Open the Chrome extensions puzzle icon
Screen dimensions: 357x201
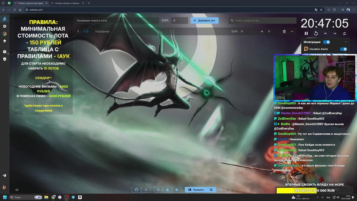tap(335, 10)
